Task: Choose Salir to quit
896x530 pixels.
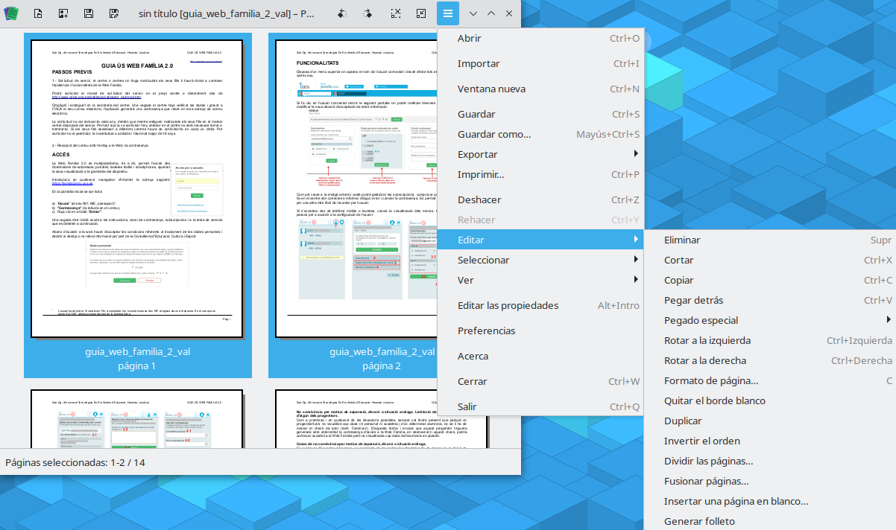Action: point(540,406)
